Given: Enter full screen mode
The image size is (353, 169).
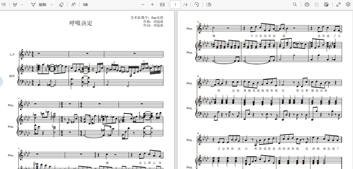Looking at the screenshot, I should click(x=339, y=4).
